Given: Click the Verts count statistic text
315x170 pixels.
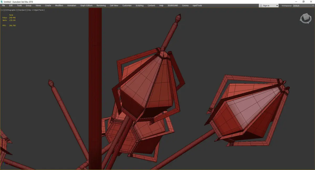Looking at the screenshot, I should (9, 20).
